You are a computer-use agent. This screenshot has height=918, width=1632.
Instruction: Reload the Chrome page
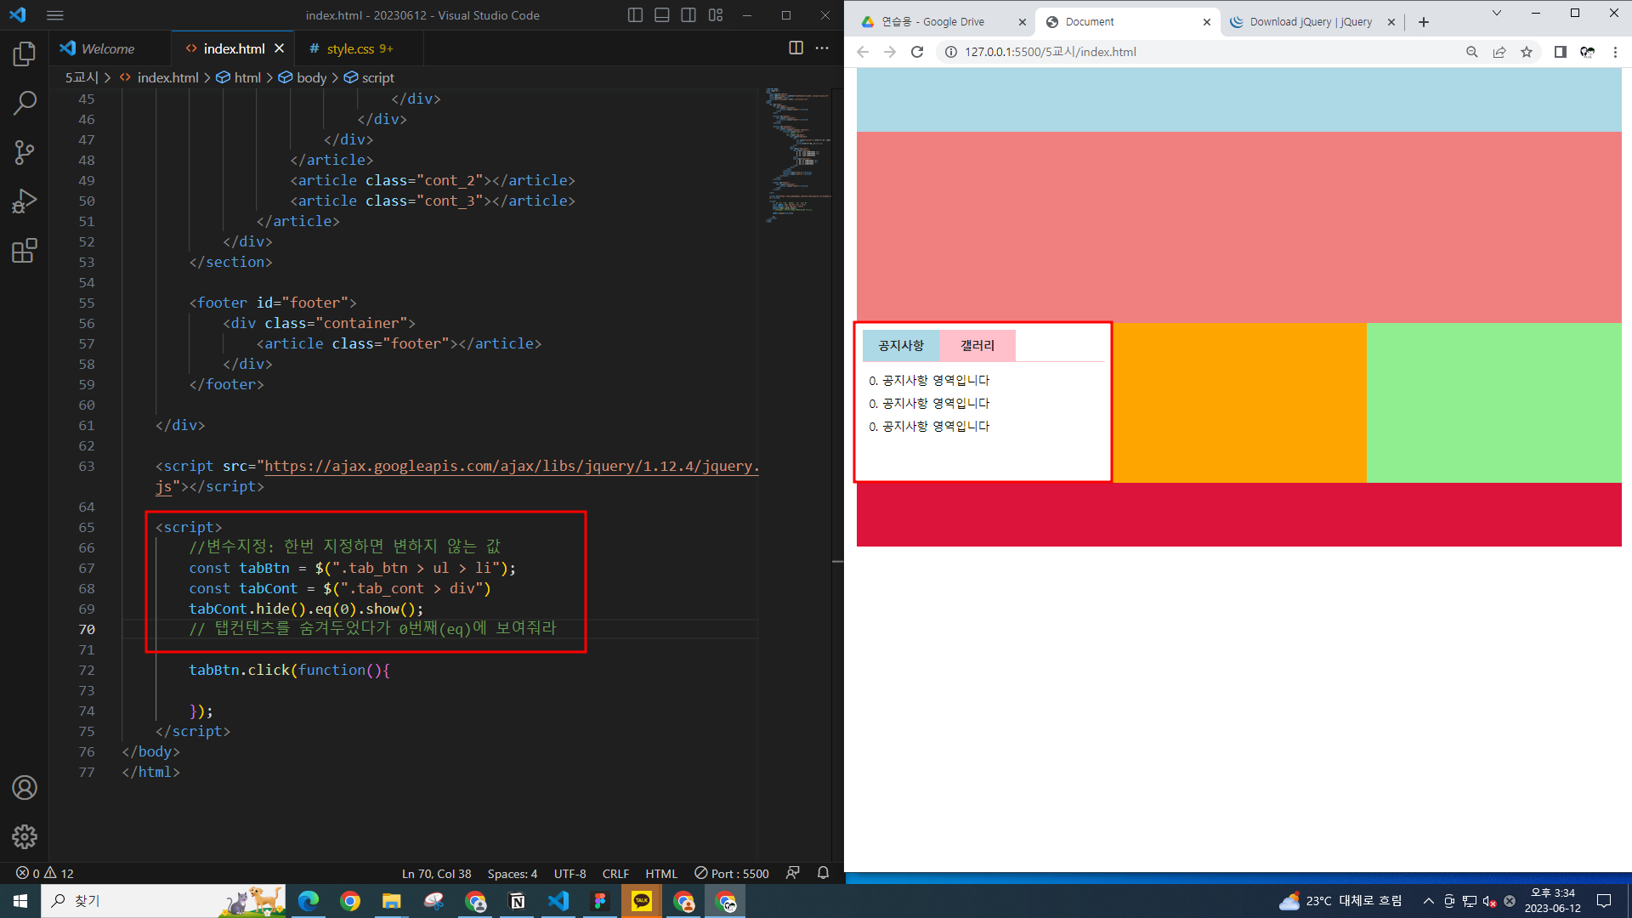pyautogui.click(x=917, y=52)
